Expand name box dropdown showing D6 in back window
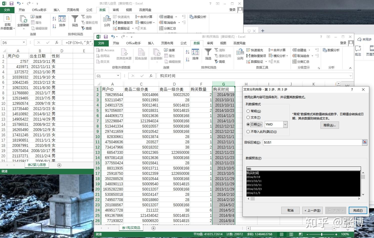Image resolution: width=374 pixels, height=238 pixels. click(x=24, y=42)
